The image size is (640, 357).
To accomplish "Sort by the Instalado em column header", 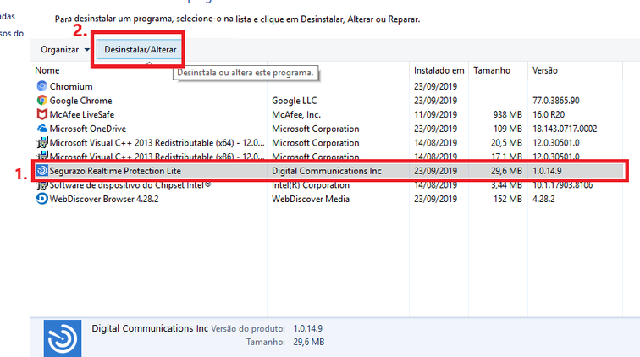I will (439, 70).
